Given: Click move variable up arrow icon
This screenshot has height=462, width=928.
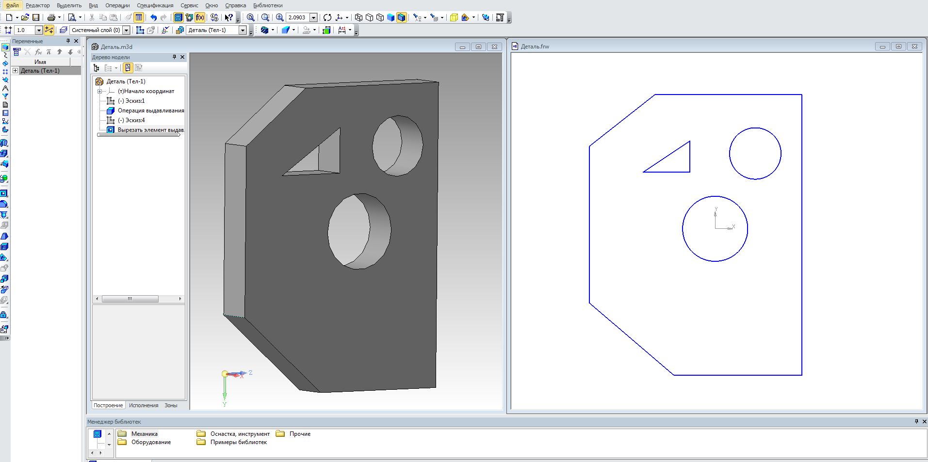Looking at the screenshot, I should [x=60, y=52].
